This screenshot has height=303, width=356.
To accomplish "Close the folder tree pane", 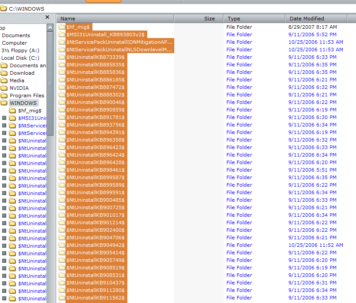I will pyautogui.click(x=47, y=17).
